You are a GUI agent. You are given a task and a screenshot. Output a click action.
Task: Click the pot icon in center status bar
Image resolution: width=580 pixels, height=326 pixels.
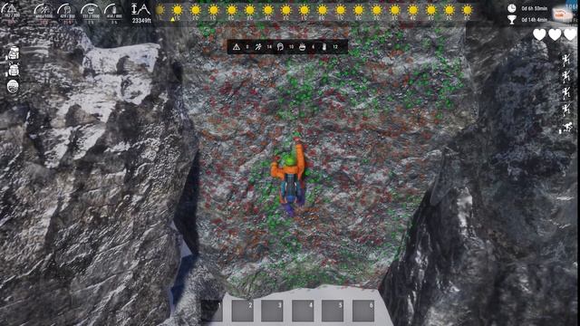(302, 46)
